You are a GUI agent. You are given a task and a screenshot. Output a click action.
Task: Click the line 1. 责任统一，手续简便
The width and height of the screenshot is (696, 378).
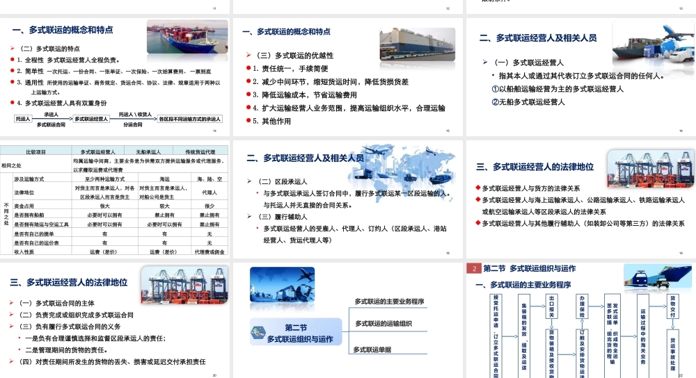coord(290,69)
